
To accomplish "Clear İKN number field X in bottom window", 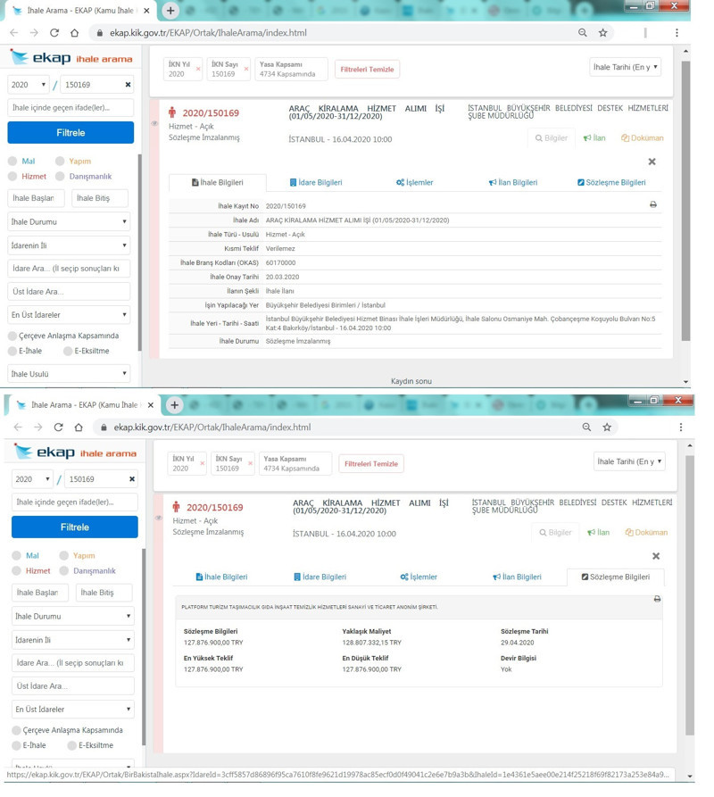I will pos(132,478).
